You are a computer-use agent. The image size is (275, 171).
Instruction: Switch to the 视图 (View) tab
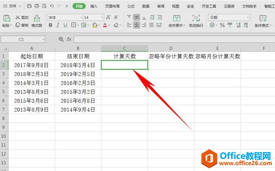pyautogui.click(x=175, y=6)
